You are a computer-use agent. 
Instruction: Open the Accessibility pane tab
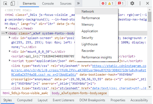[139, 100]
